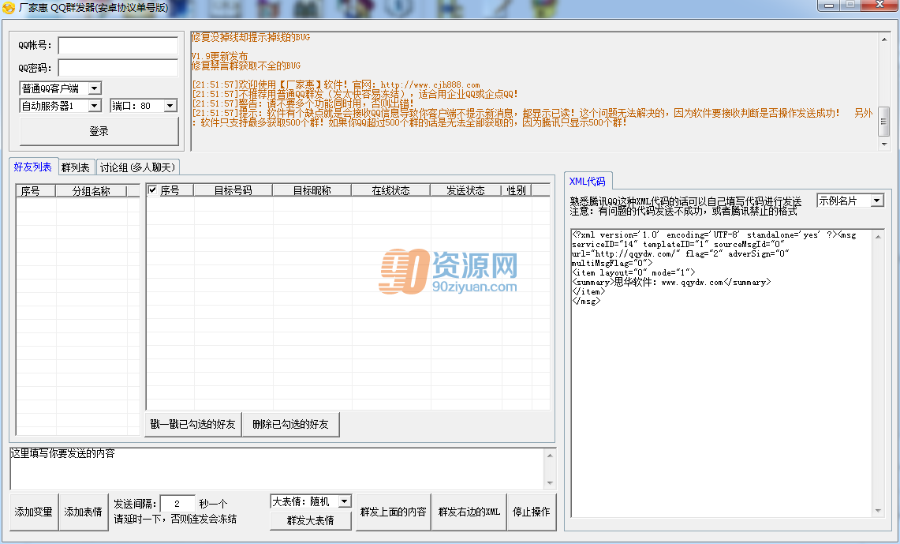The height and width of the screenshot is (544, 900).
Task: Click the 群发右边的XML button
Action: click(x=469, y=512)
